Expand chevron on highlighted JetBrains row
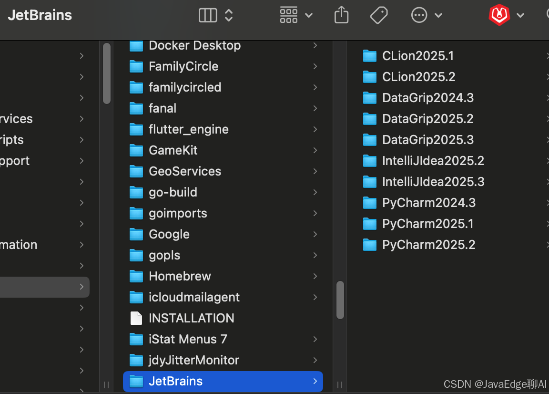Viewport: 549px width, 394px height. [315, 382]
